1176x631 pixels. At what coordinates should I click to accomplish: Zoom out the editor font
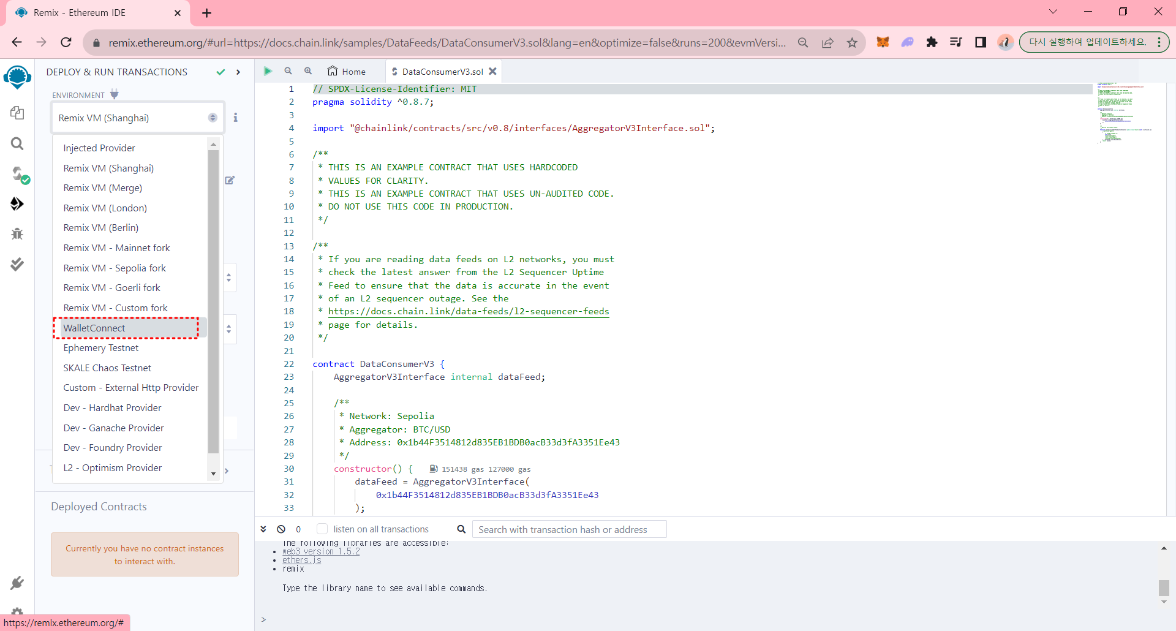pyautogui.click(x=288, y=71)
